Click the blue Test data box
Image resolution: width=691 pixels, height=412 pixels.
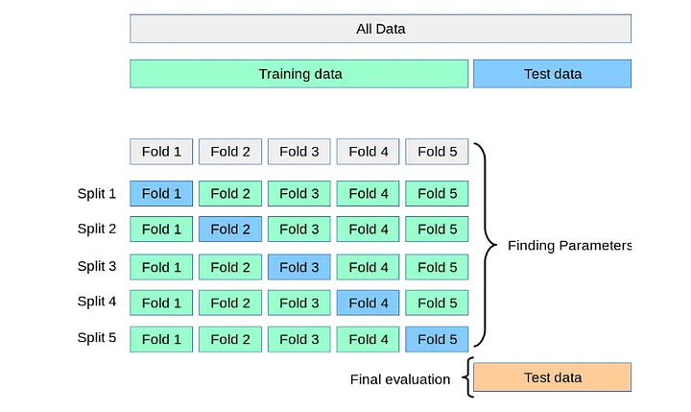coord(552,74)
